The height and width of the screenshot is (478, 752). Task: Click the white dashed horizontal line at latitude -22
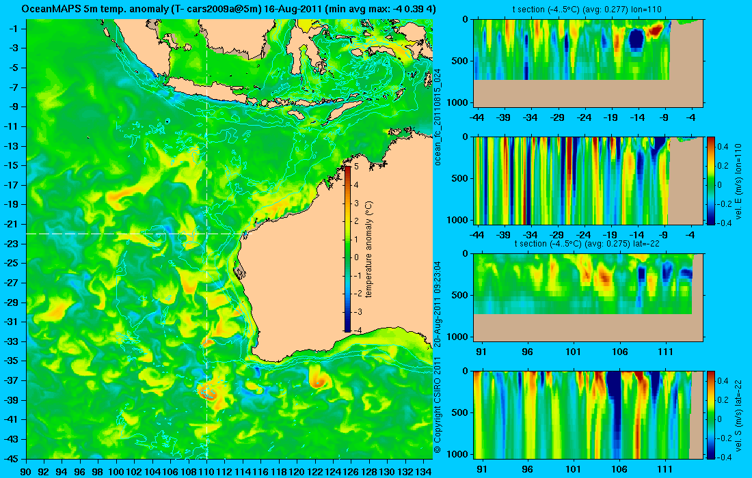[134, 234]
